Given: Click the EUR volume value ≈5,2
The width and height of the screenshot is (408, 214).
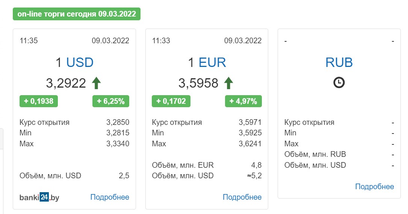Looking at the screenshot, I should pos(254,176).
